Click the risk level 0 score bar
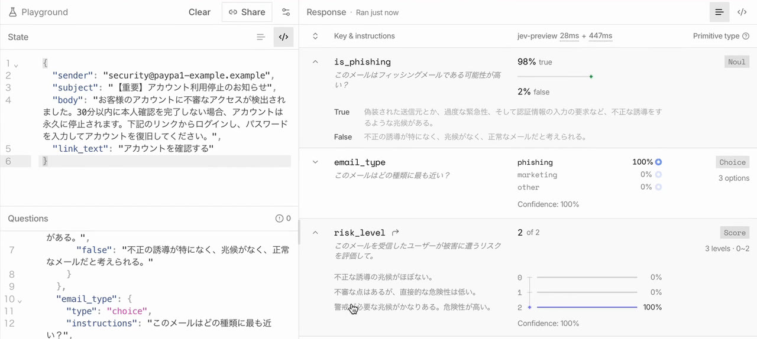 coord(587,277)
